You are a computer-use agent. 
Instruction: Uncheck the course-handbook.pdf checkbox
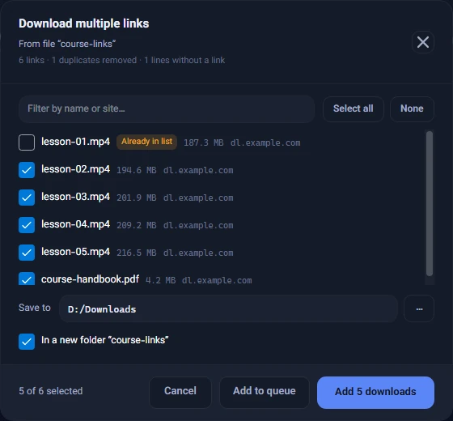point(27,279)
